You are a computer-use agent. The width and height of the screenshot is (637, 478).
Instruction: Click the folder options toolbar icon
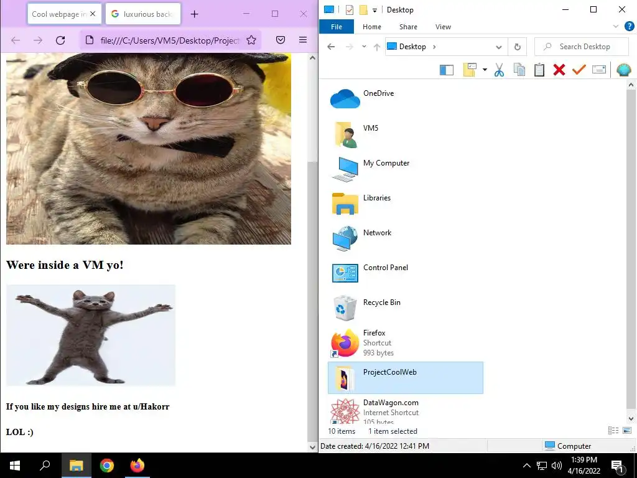(x=470, y=70)
